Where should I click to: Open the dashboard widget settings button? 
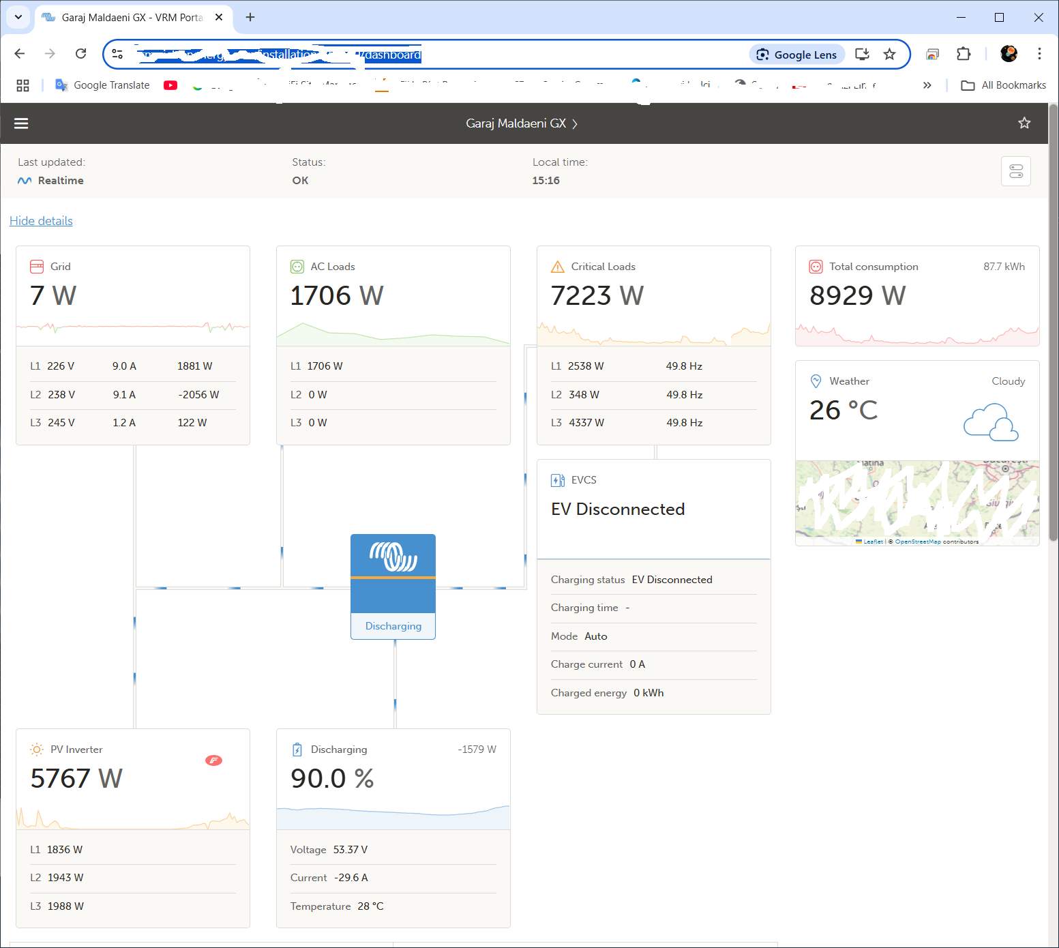1016,171
